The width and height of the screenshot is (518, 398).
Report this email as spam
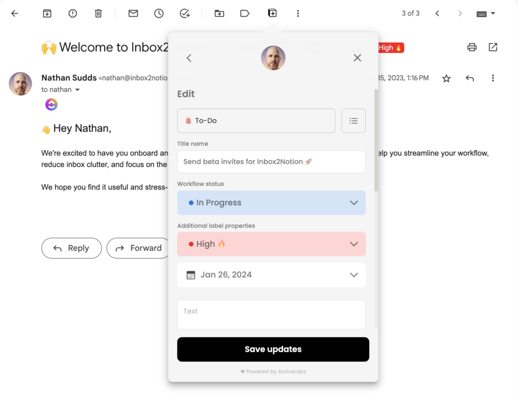pyautogui.click(x=73, y=14)
